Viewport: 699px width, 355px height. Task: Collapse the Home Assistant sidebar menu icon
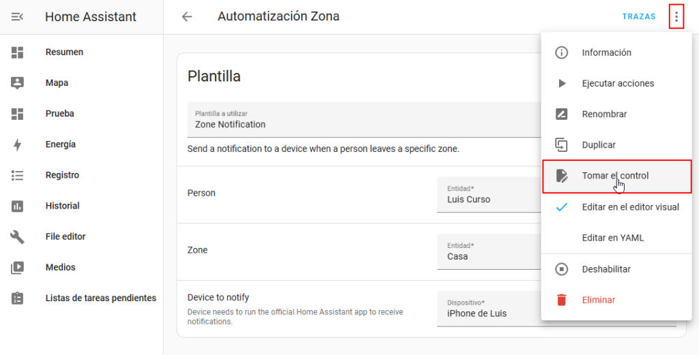coord(18,17)
